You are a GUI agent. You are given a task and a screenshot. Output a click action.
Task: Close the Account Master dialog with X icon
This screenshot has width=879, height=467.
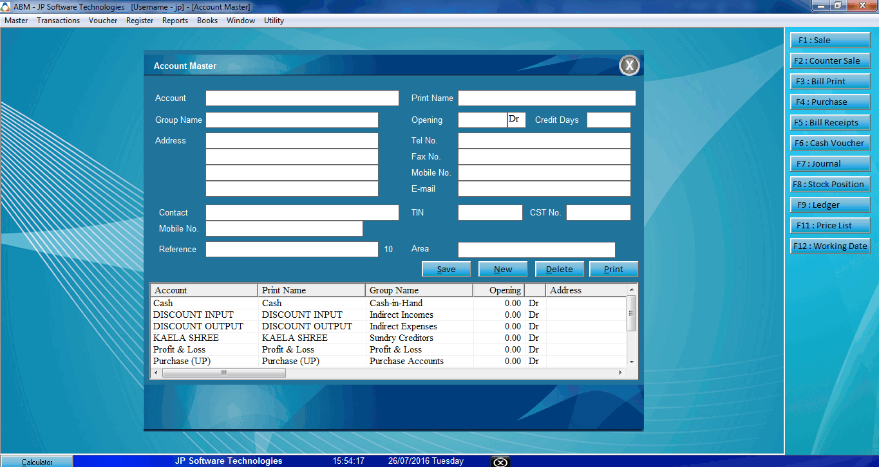[629, 65]
